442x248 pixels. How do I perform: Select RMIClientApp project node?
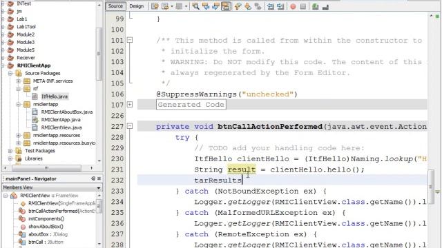point(34,65)
